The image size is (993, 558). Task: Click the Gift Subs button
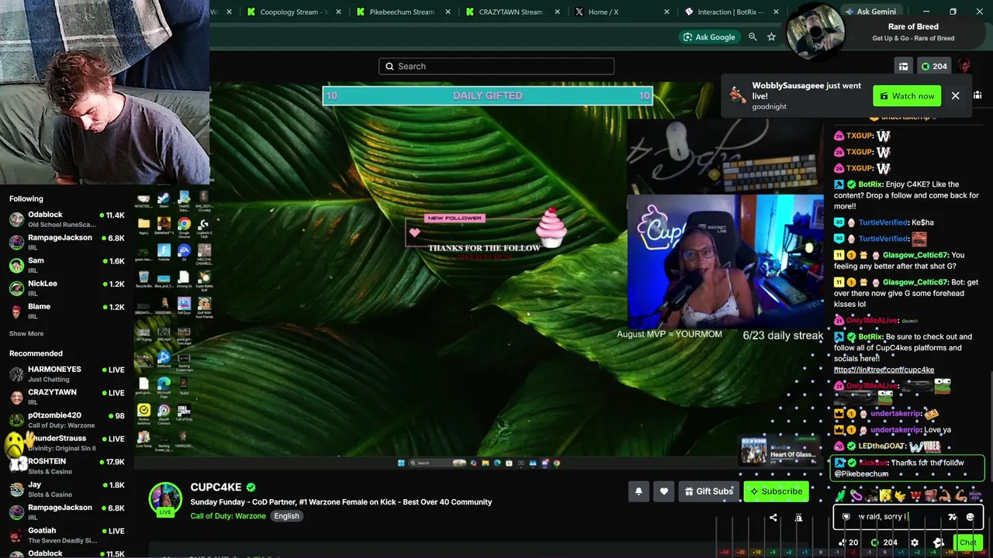[x=708, y=491]
